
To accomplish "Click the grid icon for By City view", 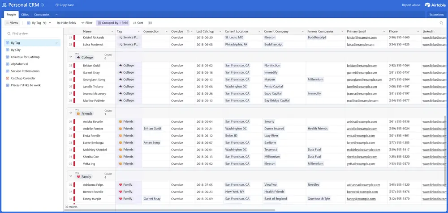I will click(x=8, y=50).
